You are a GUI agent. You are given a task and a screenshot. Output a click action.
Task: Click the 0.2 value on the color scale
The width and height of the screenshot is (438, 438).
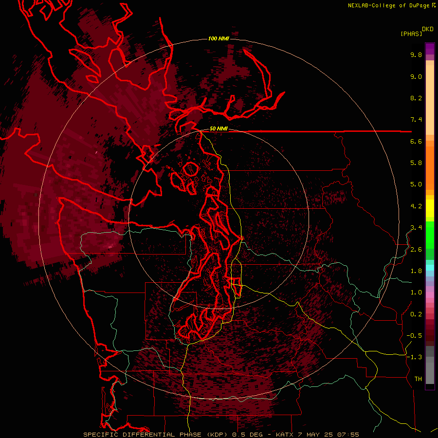pyautogui.click(x=416, y=314)
